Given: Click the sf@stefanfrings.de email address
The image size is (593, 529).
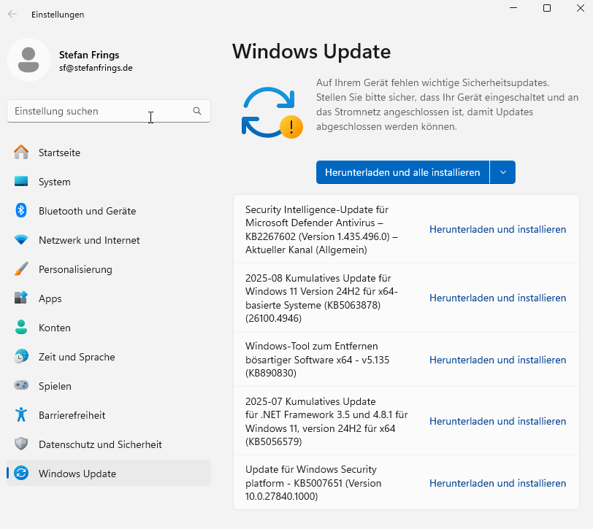Looking at the screenshot, I should 96,68.
